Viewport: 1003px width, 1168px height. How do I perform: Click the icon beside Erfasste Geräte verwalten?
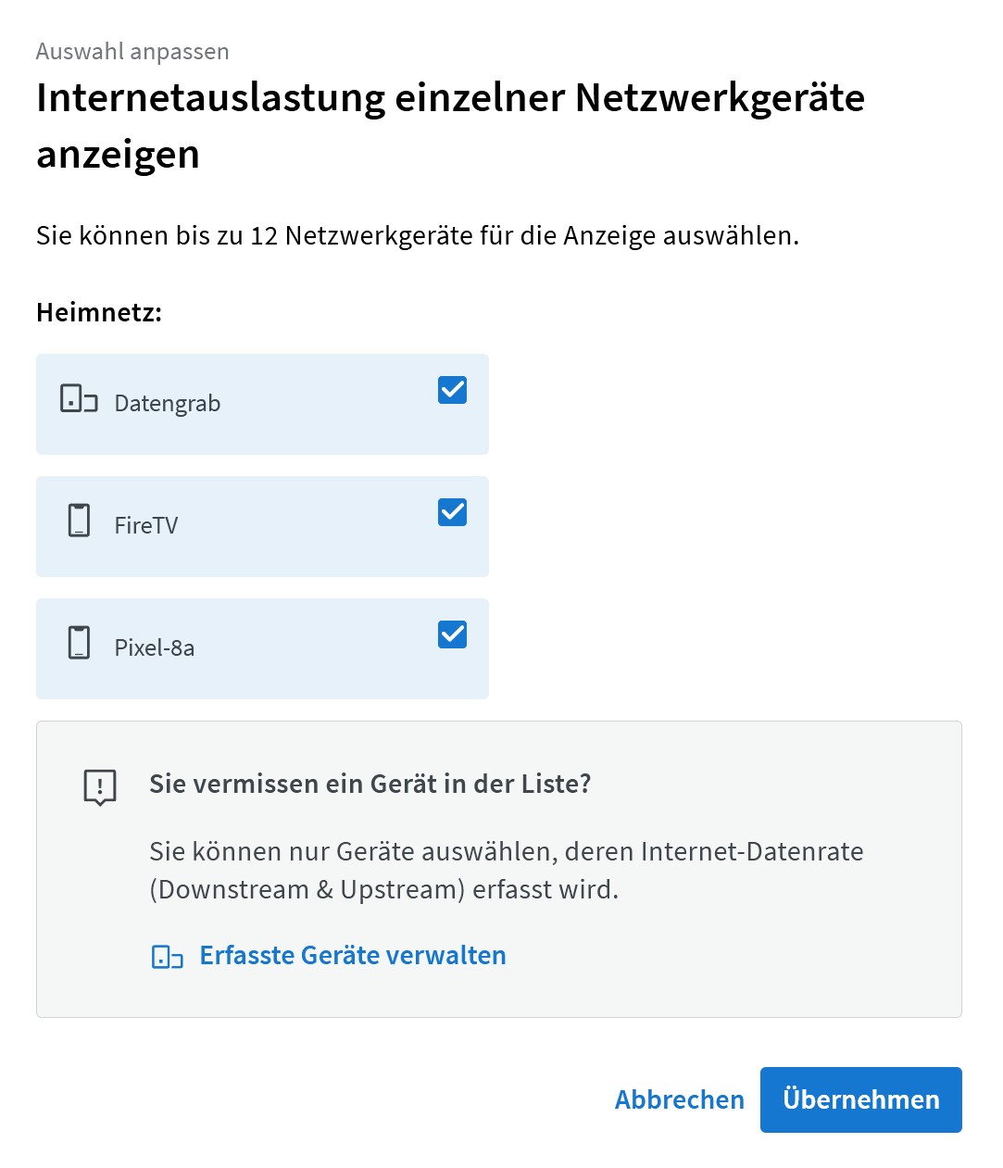pos(168,957)
